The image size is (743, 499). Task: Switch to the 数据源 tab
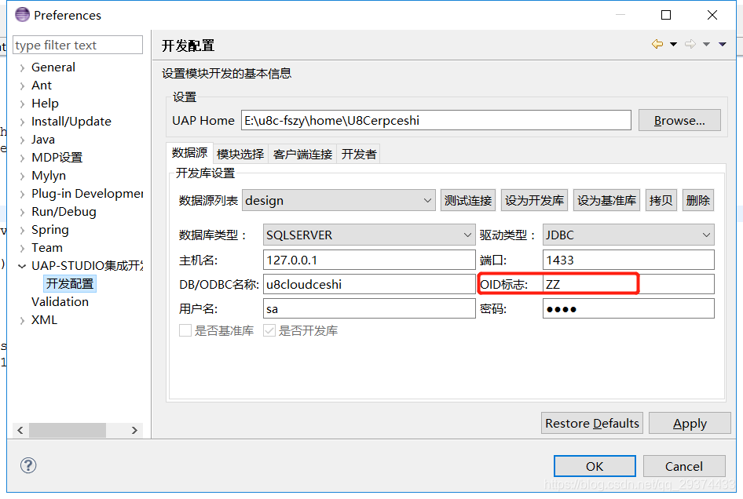pyautogui.click(x=189, y=153)
